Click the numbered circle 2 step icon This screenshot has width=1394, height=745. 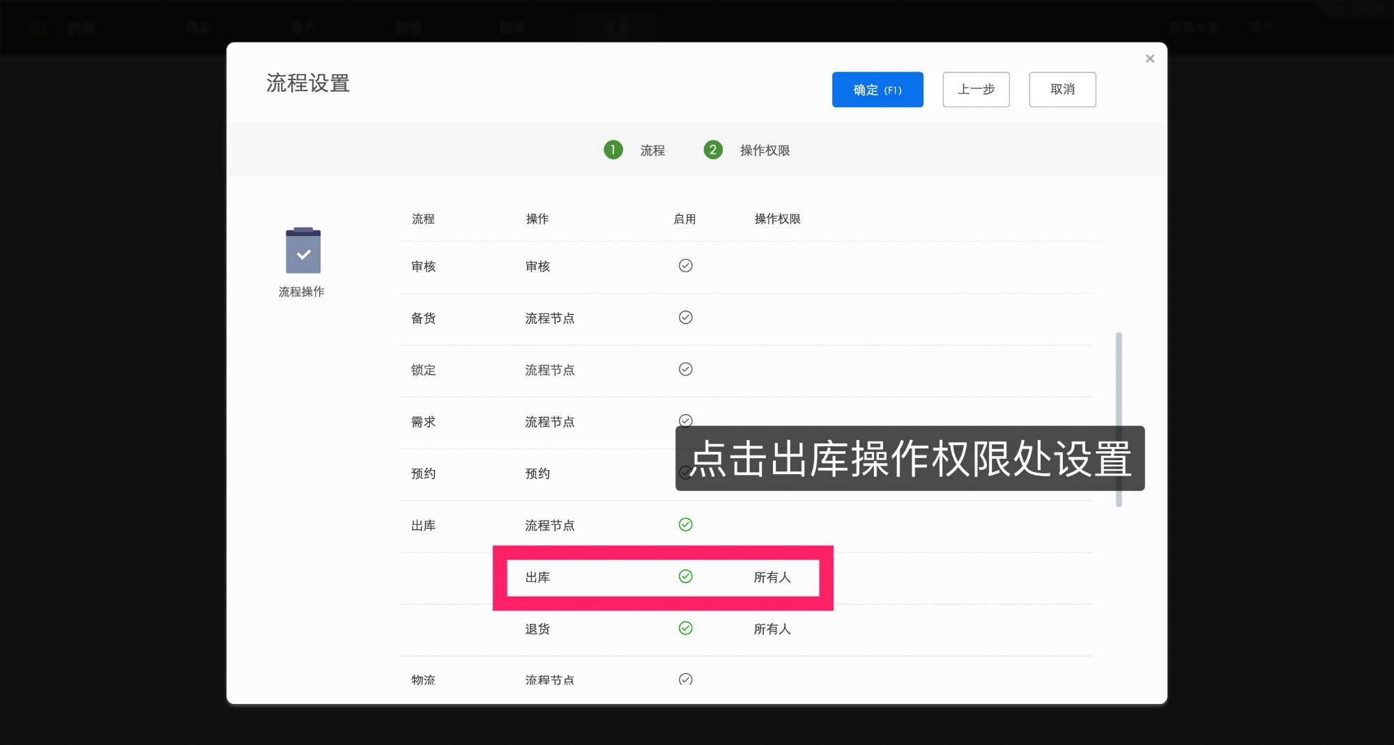(x=713, y=150)
